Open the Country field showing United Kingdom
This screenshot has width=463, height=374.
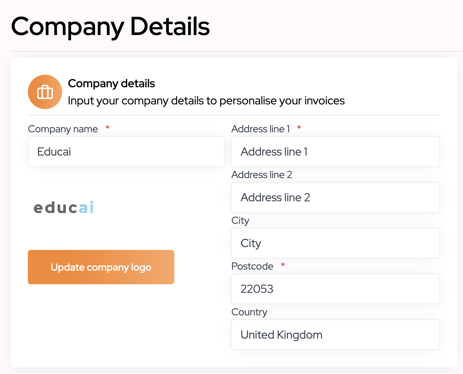coord(335,335)
